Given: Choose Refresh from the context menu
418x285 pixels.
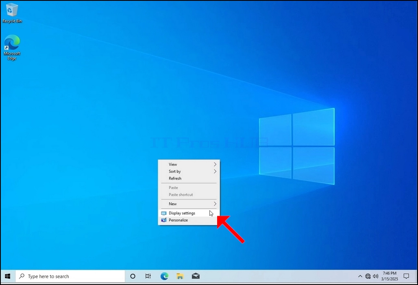Looking at the screenshot, I should pyautogui.click(x=189, y=178).
